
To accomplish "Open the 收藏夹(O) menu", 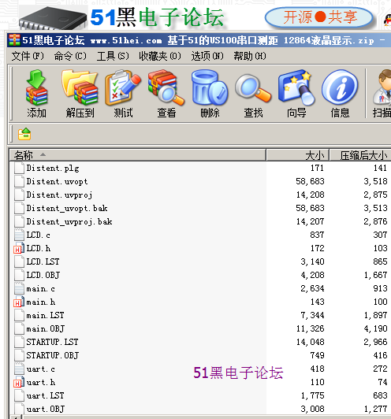I will (x=160, y=56).
